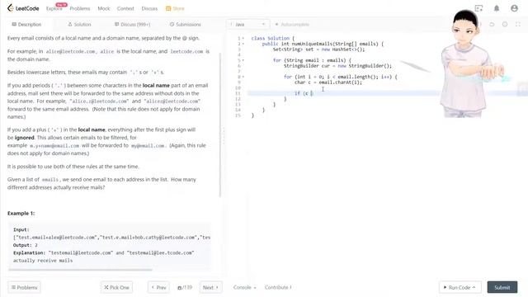Open the Problems page in navigation
Viewport: 528px width, 297px height.
click(80, 8)
